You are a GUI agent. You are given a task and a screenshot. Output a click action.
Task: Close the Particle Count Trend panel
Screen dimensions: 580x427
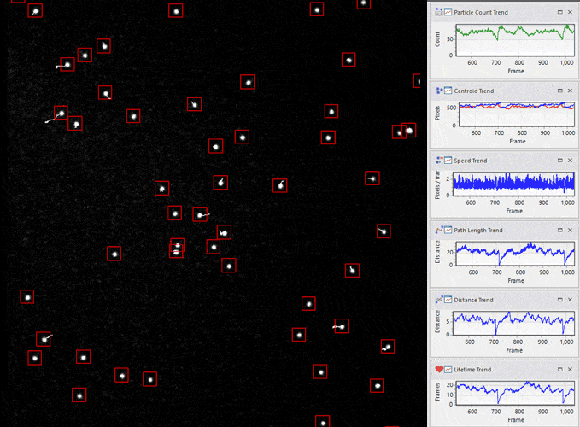570,12
